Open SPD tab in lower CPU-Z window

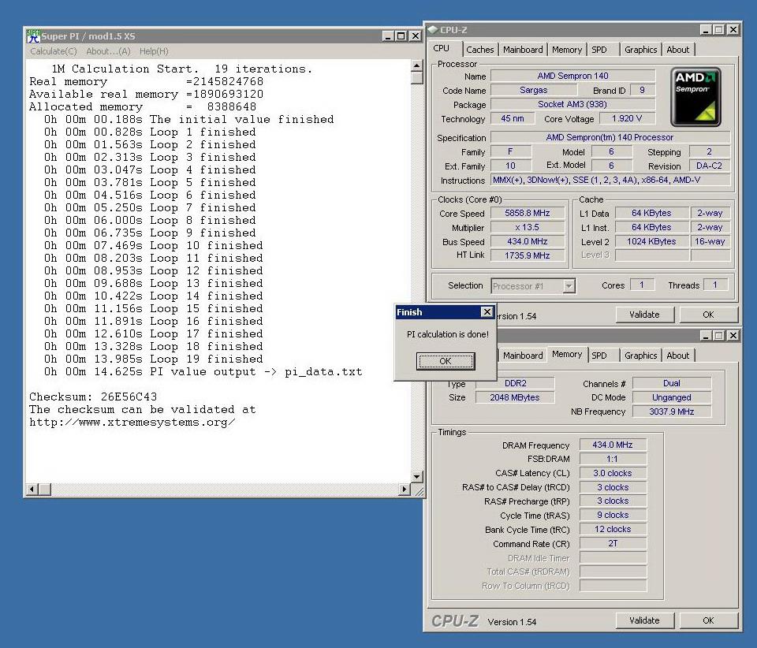point(599,356)
